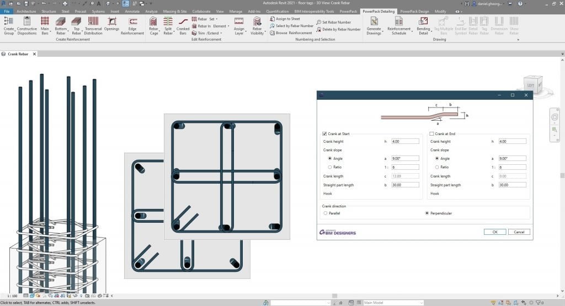565x306 pixels.
Task: Open the Assign Layer tool
Action: click(x=239, y=26)
